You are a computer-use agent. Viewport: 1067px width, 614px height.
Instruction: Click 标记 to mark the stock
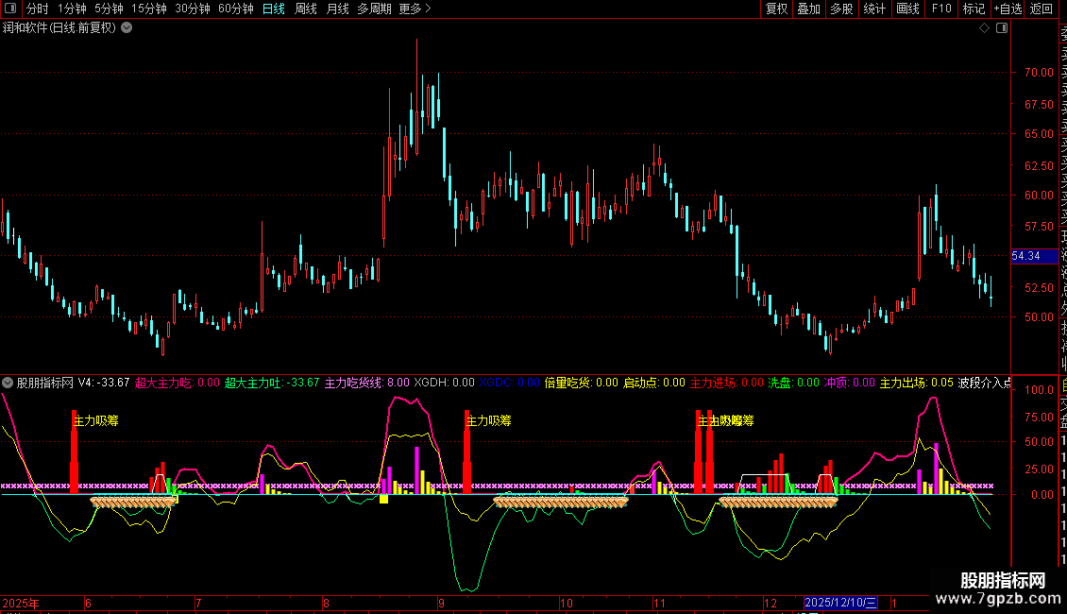(x=974, y=9)
